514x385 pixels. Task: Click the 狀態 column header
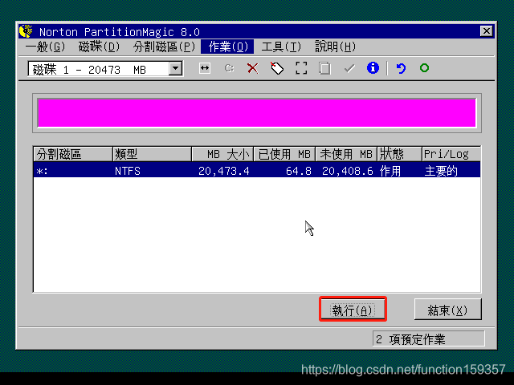399,154
